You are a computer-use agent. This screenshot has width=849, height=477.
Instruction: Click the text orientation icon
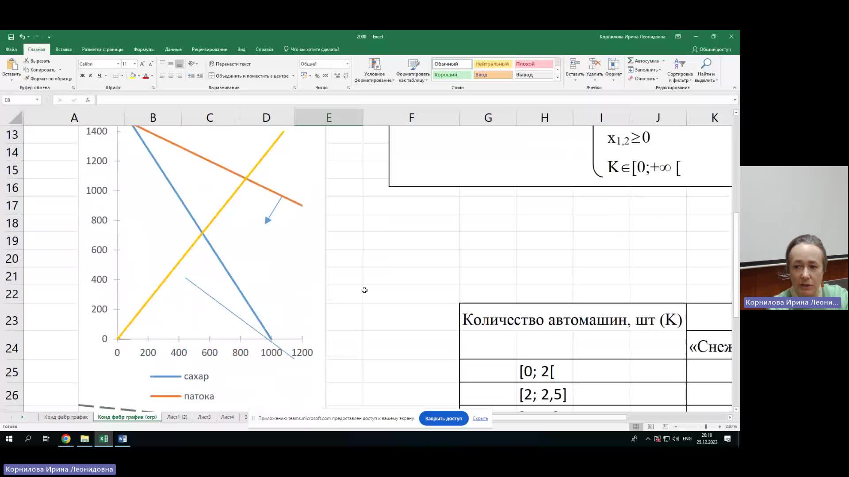click(191, 64)
